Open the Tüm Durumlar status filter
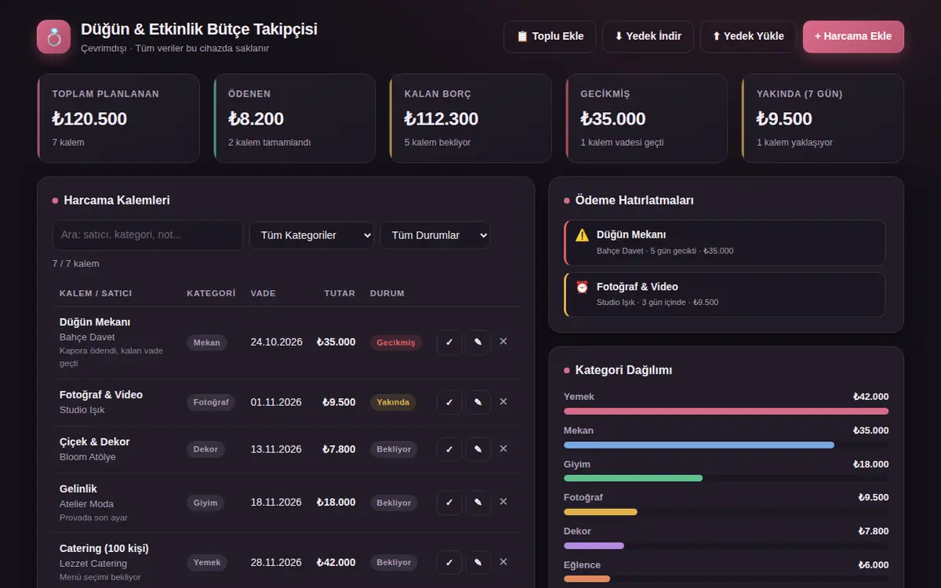This screenshot has width=941, height=588. [435, 235]
